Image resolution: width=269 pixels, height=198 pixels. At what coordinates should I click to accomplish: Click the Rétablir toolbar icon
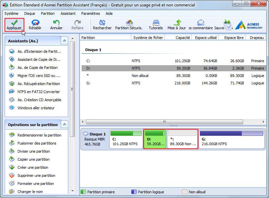(x=35, y=23)
